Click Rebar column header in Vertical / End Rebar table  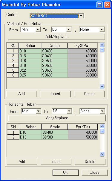tap(30, 45)
